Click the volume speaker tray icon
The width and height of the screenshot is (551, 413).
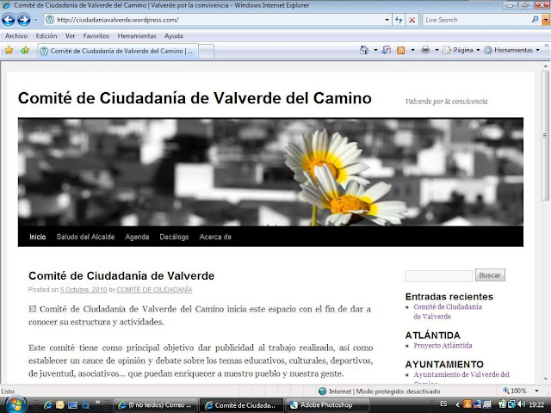(521, 404)
